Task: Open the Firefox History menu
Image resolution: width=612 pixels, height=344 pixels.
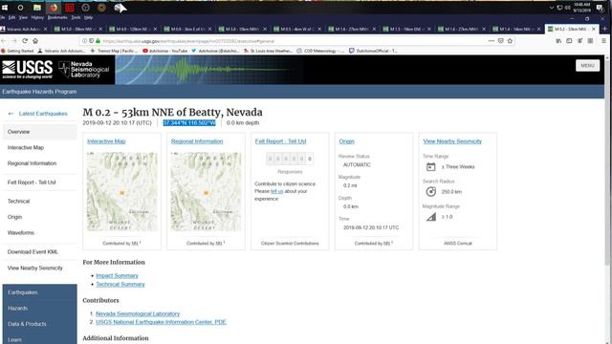Action: pyautogui.click(x=37, y=17)
